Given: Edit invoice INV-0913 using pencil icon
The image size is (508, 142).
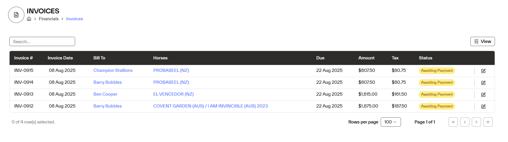Looking at the screenshot, I should pyautogui.click(x=483, y=94).
